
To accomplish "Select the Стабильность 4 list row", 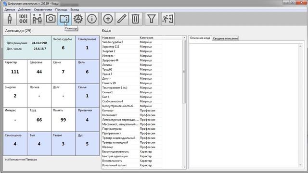I will coord(131,101).
